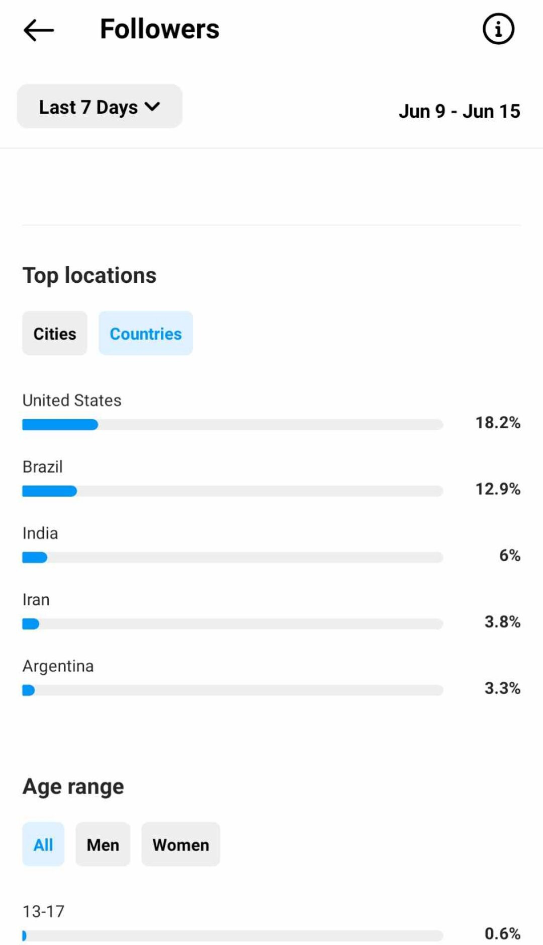Filter age range by Men
The height and width of the screenshot is (945, 543).
point(103,845)
